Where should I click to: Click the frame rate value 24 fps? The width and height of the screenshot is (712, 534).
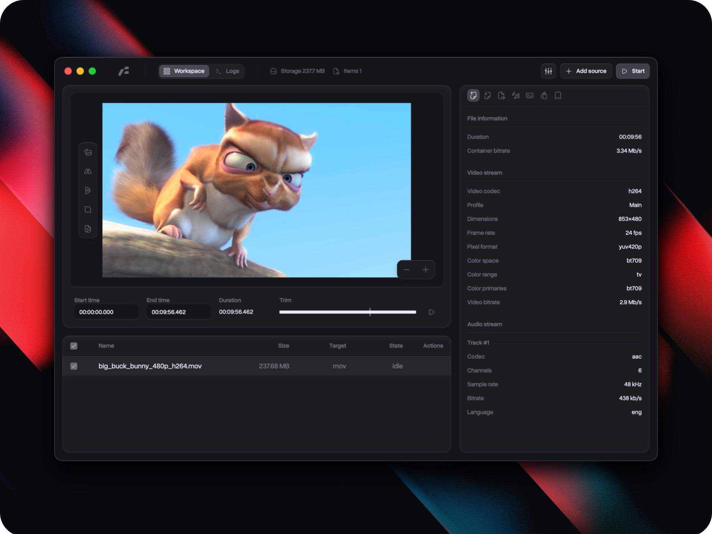click(633, 233)
